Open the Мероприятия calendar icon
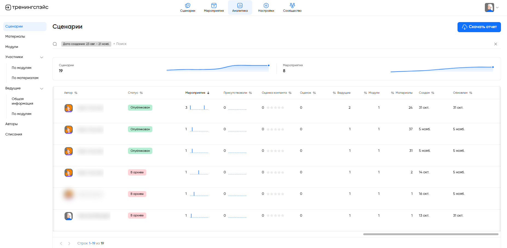 click(x=214, y=5)
